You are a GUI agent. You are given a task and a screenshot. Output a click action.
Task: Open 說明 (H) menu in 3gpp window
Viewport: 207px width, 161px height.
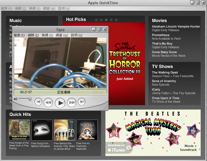coord(77,35)
